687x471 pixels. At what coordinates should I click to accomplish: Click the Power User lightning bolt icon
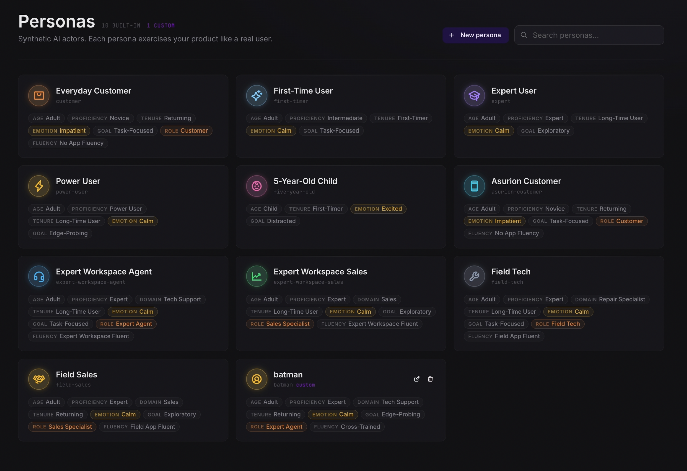tap(39, 186)
